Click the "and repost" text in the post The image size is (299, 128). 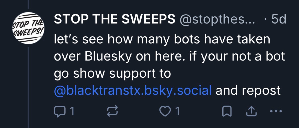tap(248, 90)
